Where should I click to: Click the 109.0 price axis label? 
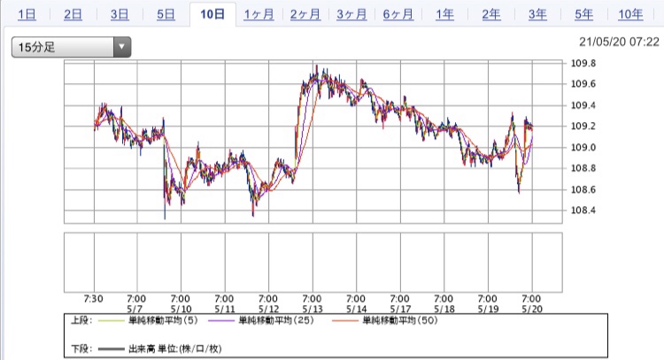tap(583, 147)
